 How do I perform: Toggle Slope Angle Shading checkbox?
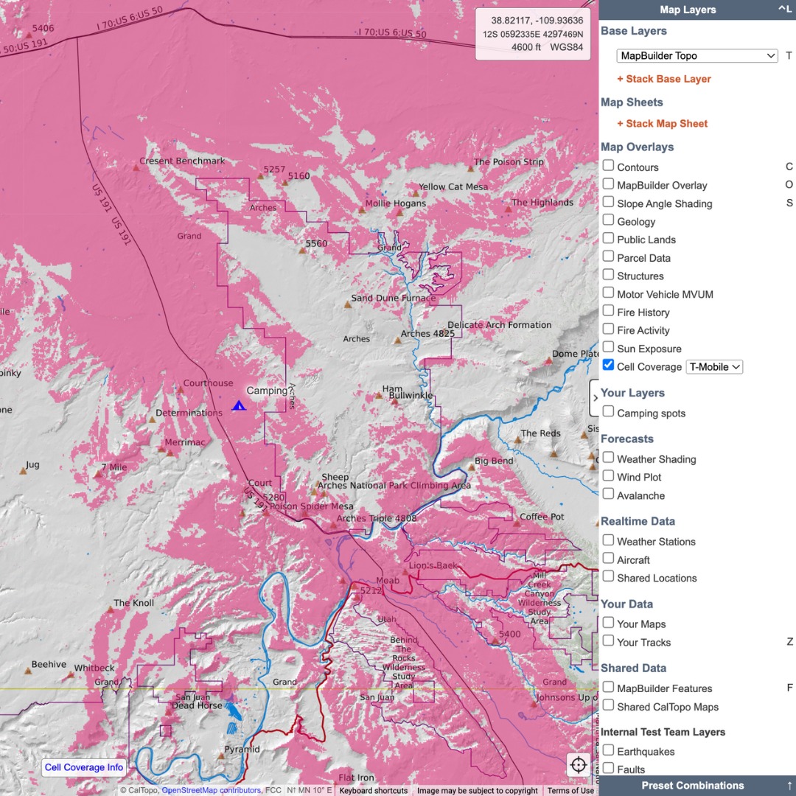(607, 202)
